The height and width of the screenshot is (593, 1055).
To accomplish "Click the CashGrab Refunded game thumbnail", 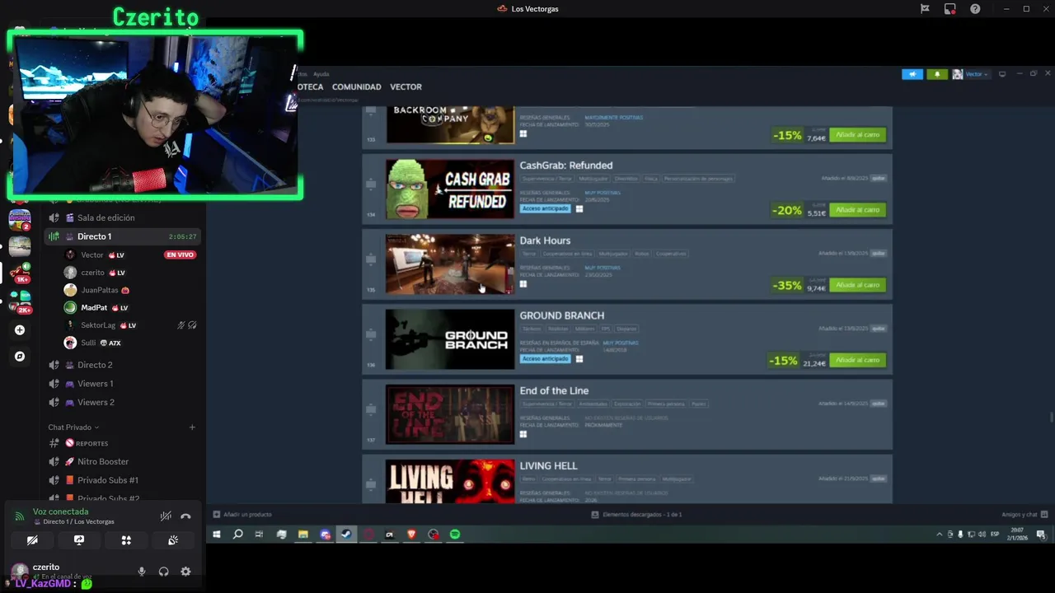I will click(x=450, y=189).
